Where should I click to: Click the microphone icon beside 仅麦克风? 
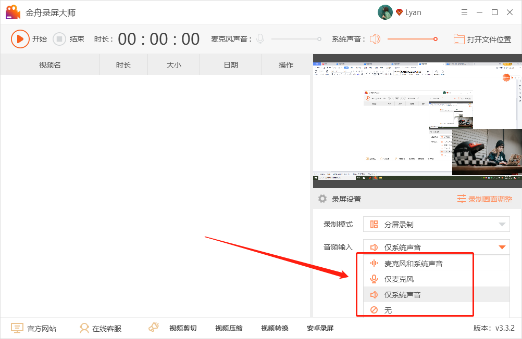point(374,279)
